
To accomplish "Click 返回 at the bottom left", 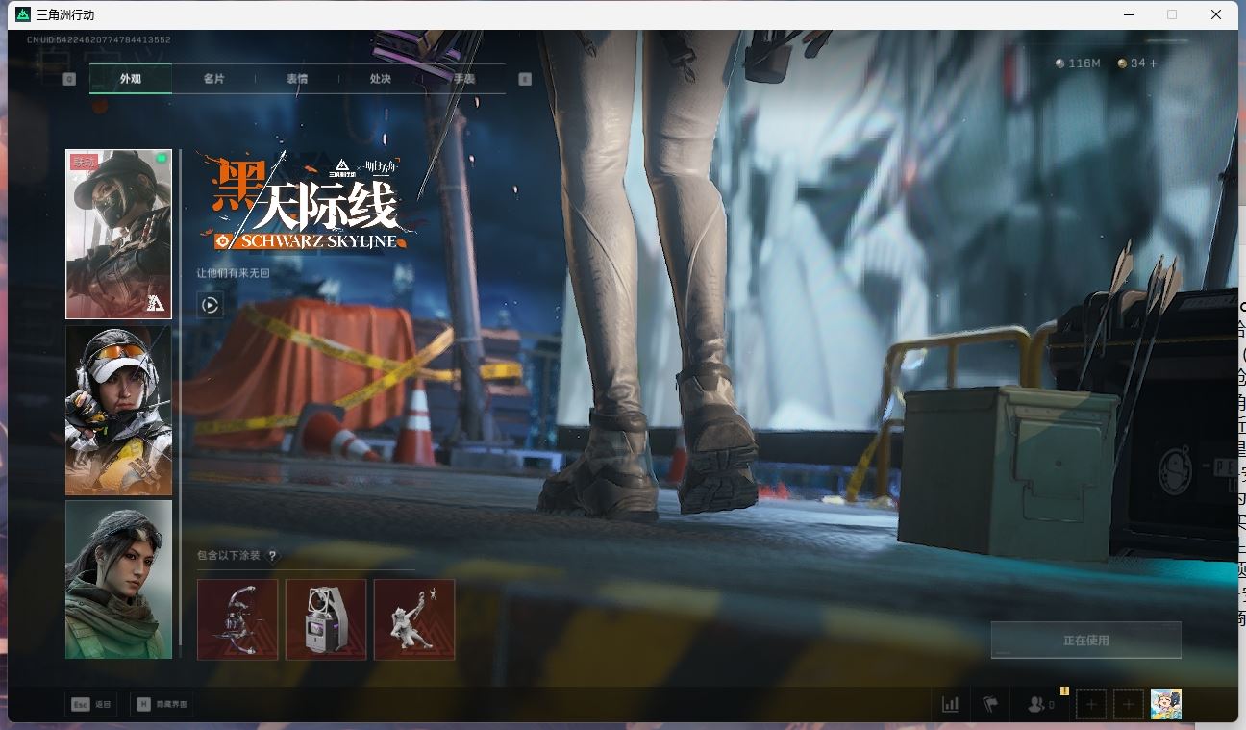I will click(x=91, y=703).
